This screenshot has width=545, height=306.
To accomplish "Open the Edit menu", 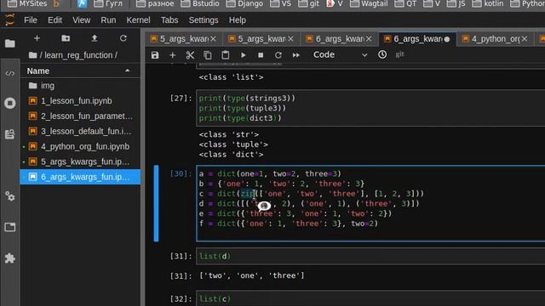I will (54, 20).
